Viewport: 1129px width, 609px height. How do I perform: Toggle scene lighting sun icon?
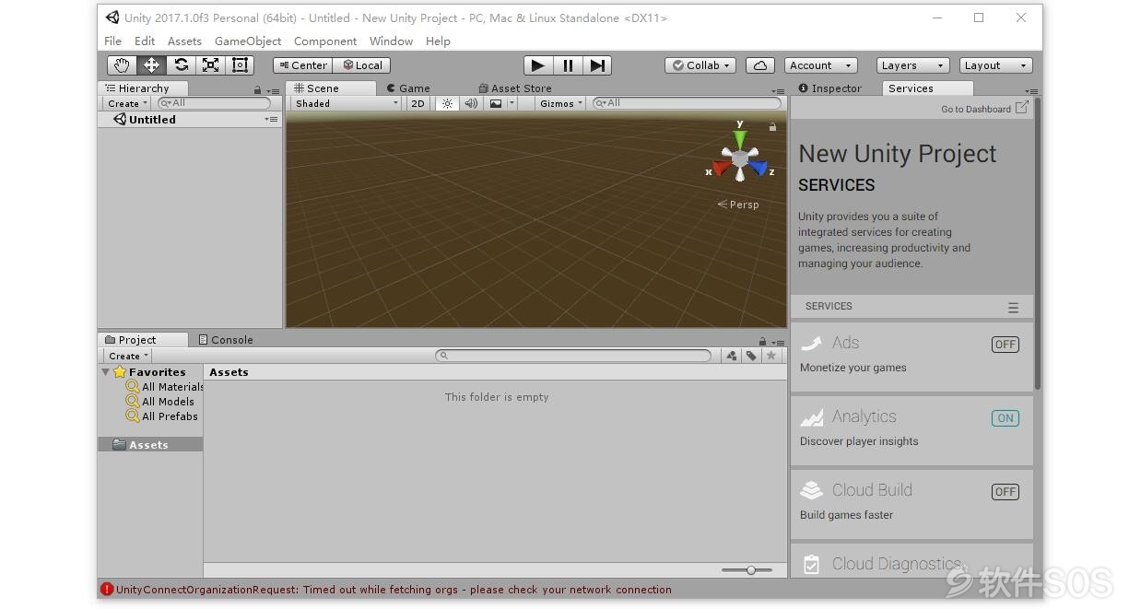tap(447, 103)
